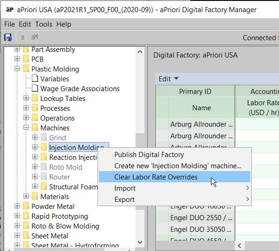Click the Plastic Molding folder icon
The width and height of the screenshot is (279, 251).
pyautogui.click(x=26, y=69)
